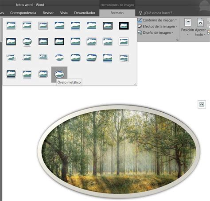Screen dimensions: 210x201
Task: Apply the beveled matte white picture style
Action: (x=27, y=26)
